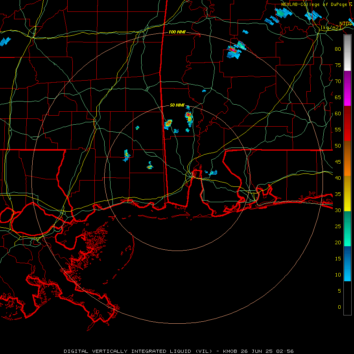Click the legend value 20
The height and width of the screenshot is (354, 354).
tap(338, 242)
